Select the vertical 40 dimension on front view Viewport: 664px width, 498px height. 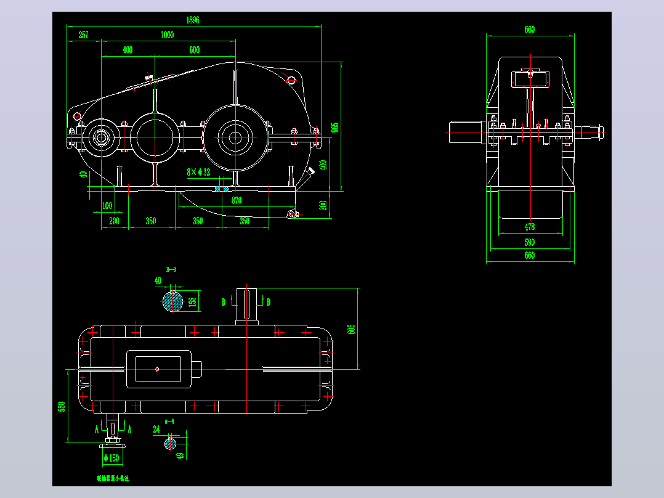point(84,174)
